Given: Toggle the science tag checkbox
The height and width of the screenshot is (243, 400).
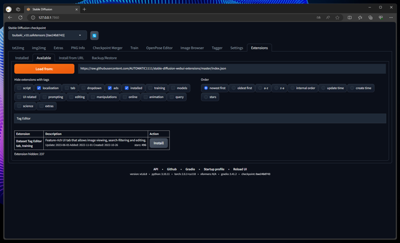Looking at the screenshot, I should (x=19, y=106).
